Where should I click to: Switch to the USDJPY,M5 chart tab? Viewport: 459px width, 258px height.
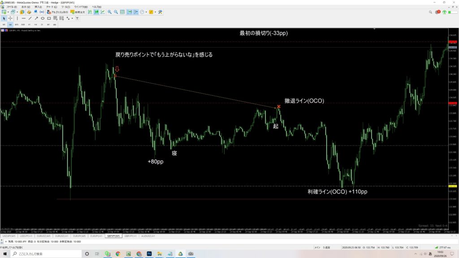[9, 235]
